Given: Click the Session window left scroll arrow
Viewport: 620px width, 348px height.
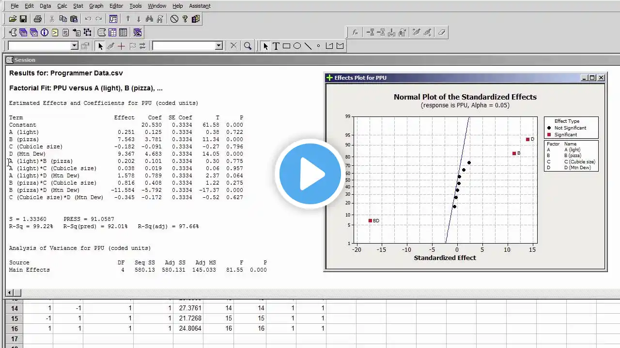Looking at the screenshot, I should [x=10, y=292].
